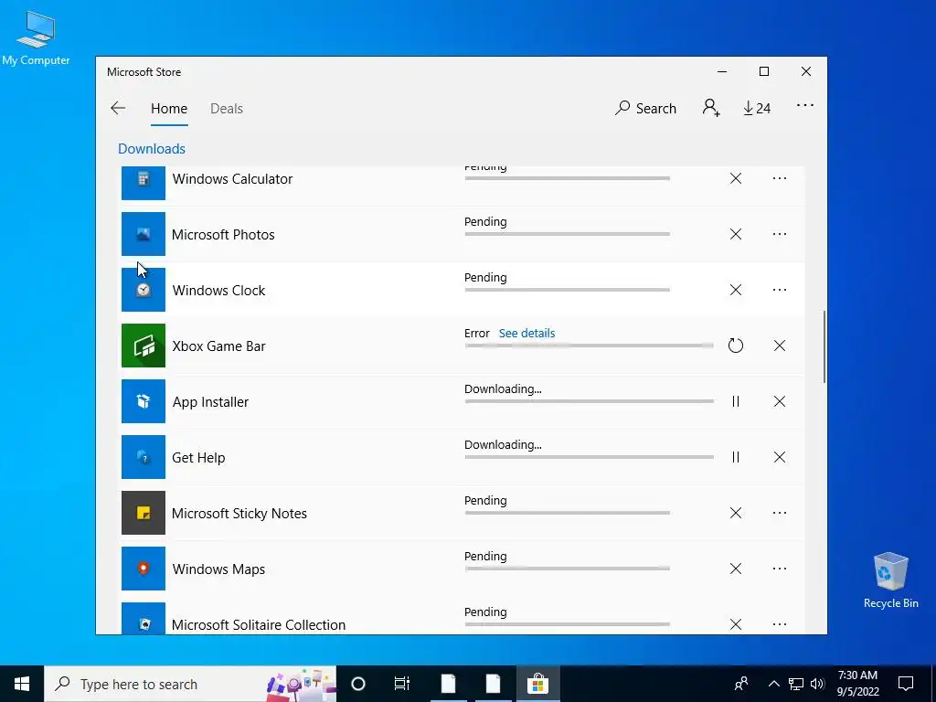Cancel the Windows Maps download

click(736, 569)
